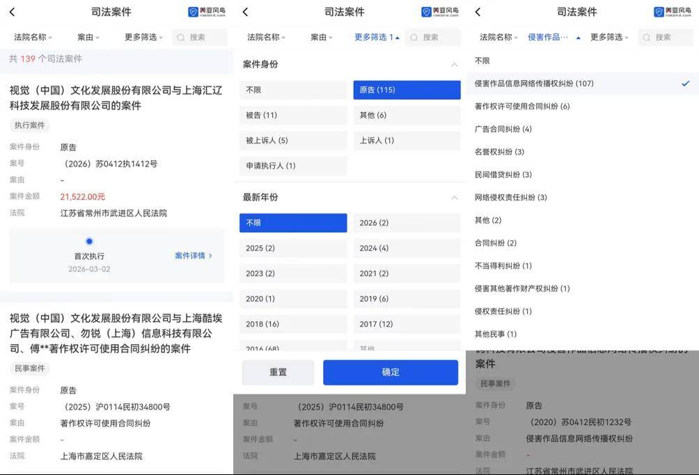Go back using right panel back arrow
This screenshot has height=475, width=699.
[478, 12]
